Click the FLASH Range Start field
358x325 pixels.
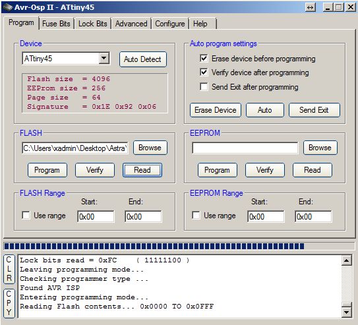(x=96, y=216)
